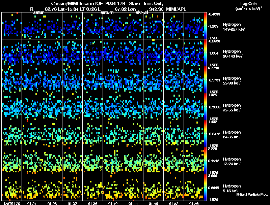270x205 pixels.
Task: Select the Hydrogen 149-227 keV row label
Action: coord(234,27)
